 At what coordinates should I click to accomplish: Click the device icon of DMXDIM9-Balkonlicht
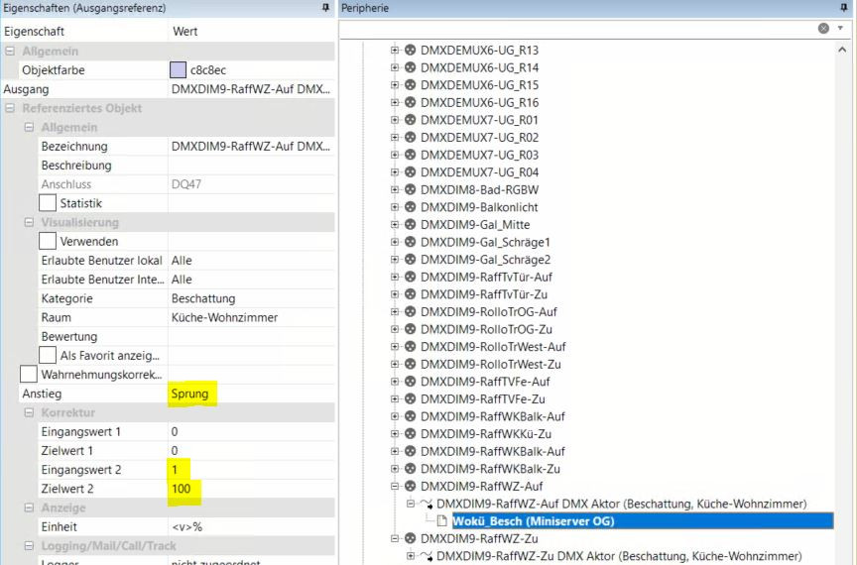click(410, 207)
